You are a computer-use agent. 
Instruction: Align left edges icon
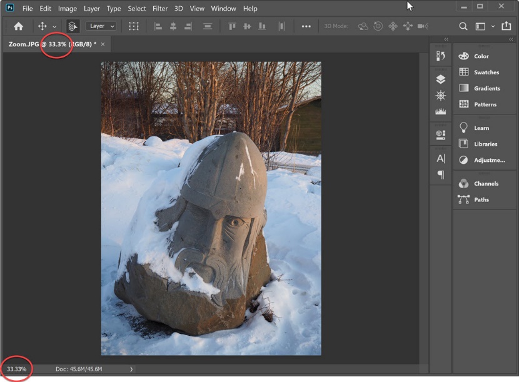point(158,26)
